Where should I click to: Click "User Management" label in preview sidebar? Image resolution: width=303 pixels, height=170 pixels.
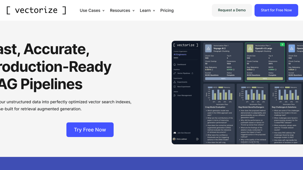(184, 95)
